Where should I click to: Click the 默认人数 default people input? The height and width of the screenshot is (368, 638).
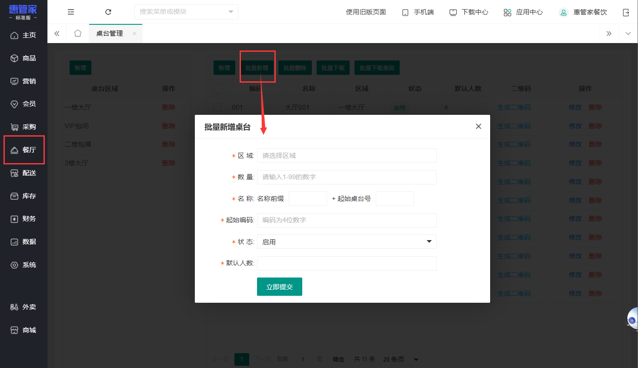[347, 263]
